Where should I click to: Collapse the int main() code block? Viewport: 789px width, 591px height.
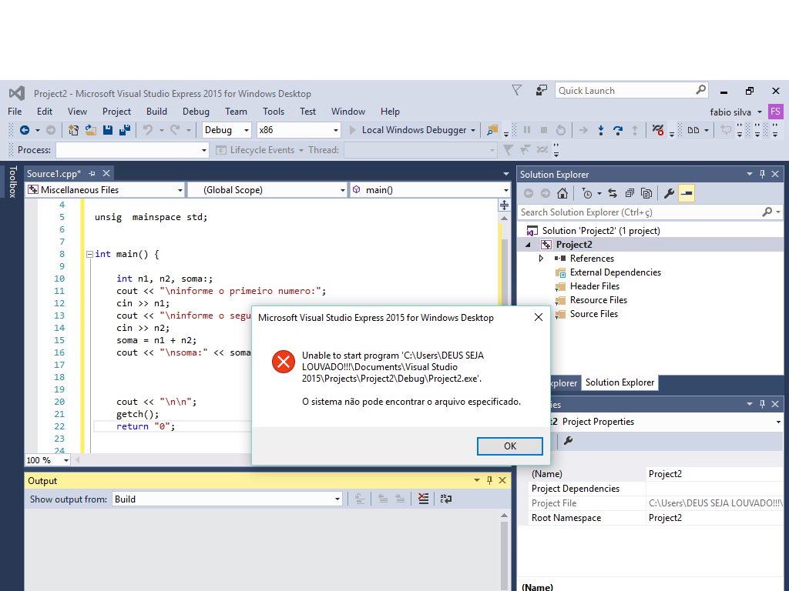[x=89, y=254]
